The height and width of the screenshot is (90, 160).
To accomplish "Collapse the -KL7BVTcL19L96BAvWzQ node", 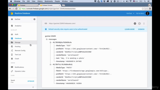I will (50, 64).
